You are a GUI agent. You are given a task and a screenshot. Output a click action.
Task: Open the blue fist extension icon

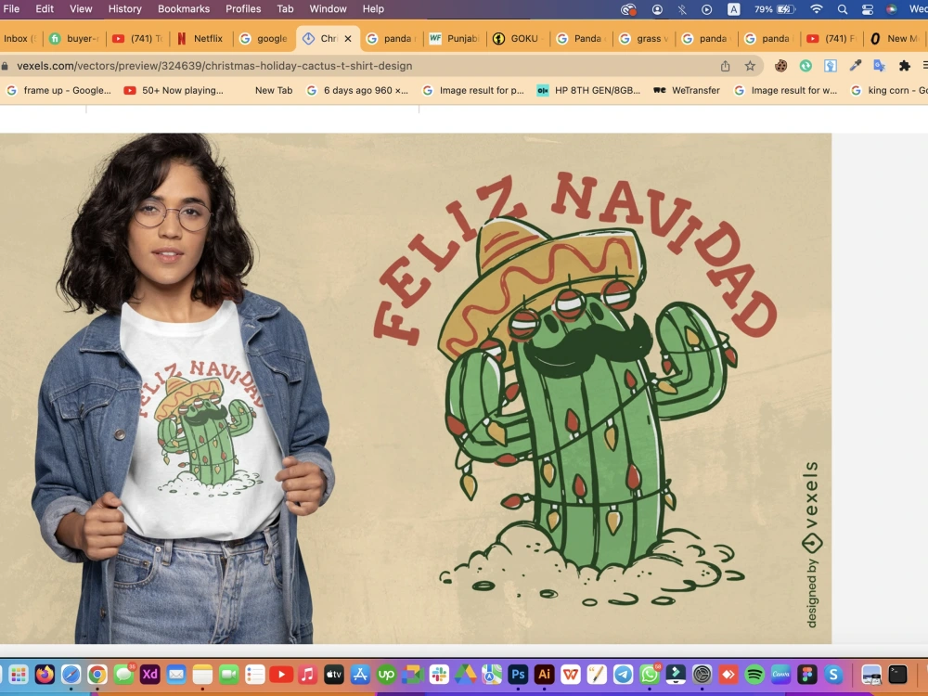point(831,66)
